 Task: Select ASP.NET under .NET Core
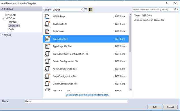tap(13, 22)
